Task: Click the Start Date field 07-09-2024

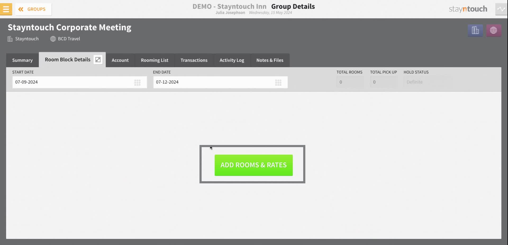Action: (79, 82)
